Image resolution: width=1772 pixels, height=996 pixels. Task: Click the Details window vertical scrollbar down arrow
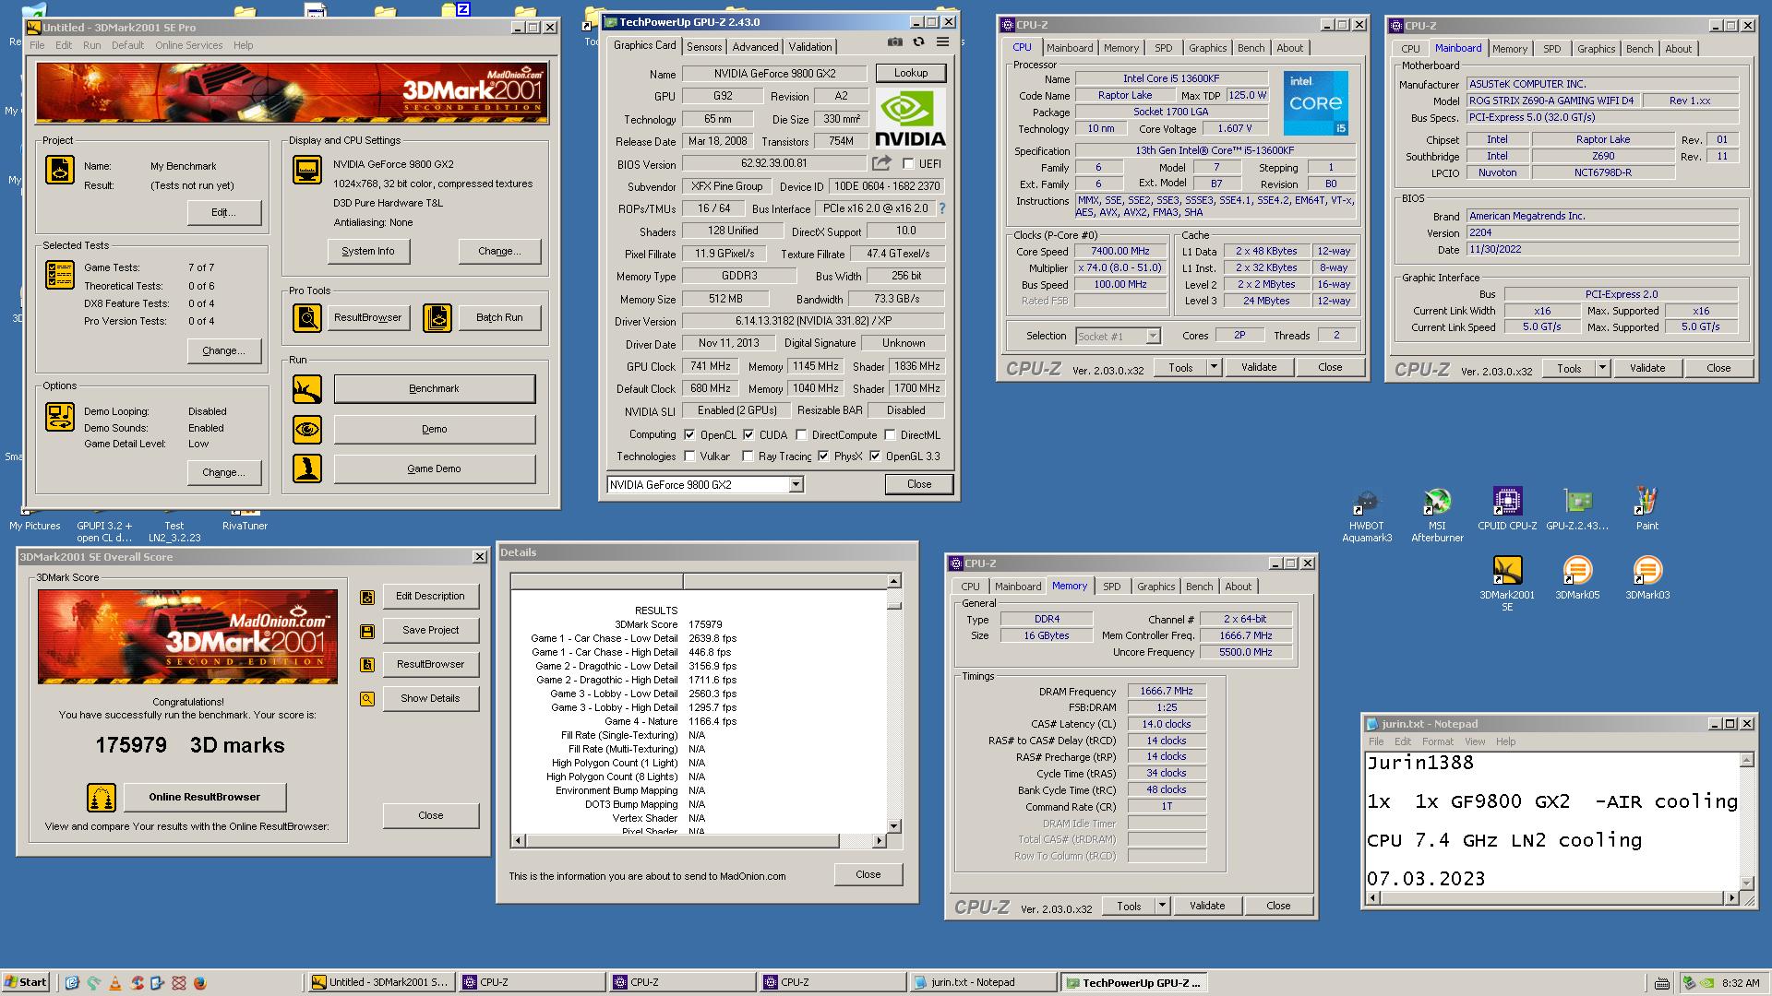[x=893, y=826]
